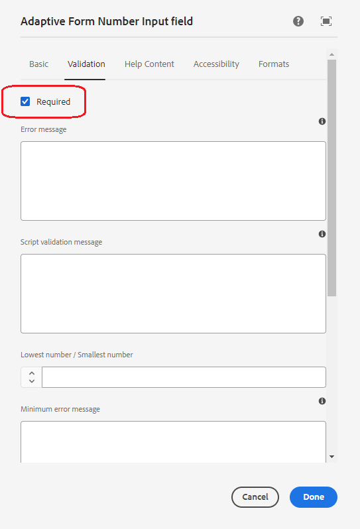Show info for Script validation message

[322, 234]
